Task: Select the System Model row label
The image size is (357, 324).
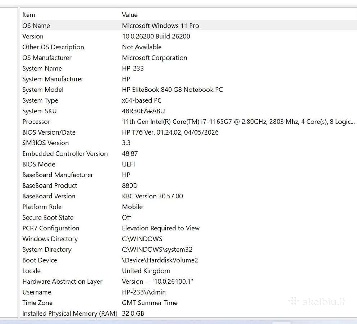Action: [x=43, y=90]
